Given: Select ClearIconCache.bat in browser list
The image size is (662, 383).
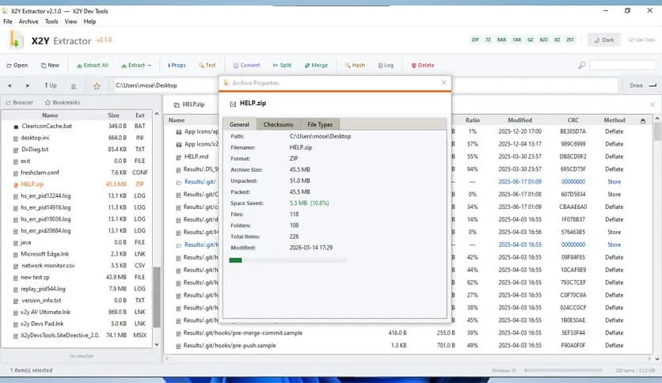Looking at the screenshot, I should coord(77,126).
